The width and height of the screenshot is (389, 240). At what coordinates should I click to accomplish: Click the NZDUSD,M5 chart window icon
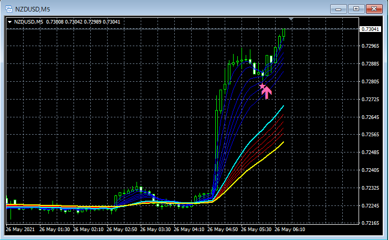[9, 9]
